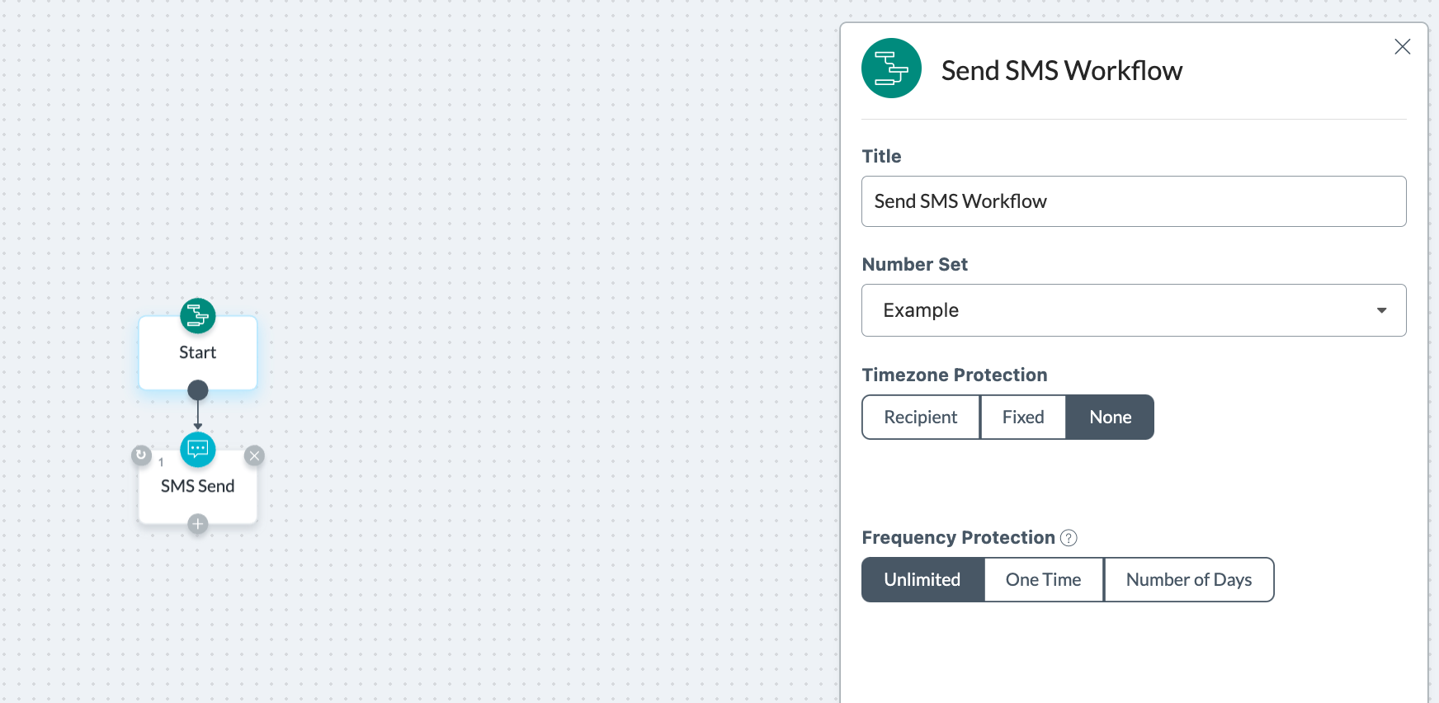This screenshot has width=1439, height=703.
Task: Select Number of Days frequency option
Action: tap(1189, 580)
